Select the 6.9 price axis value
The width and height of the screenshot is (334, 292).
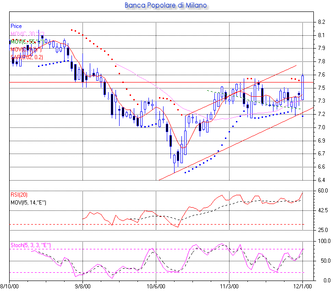tap(322, 141)
